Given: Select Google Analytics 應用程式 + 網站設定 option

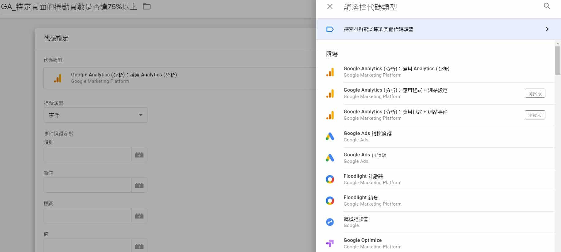Looking at the screenshot, I should (395, 93).
